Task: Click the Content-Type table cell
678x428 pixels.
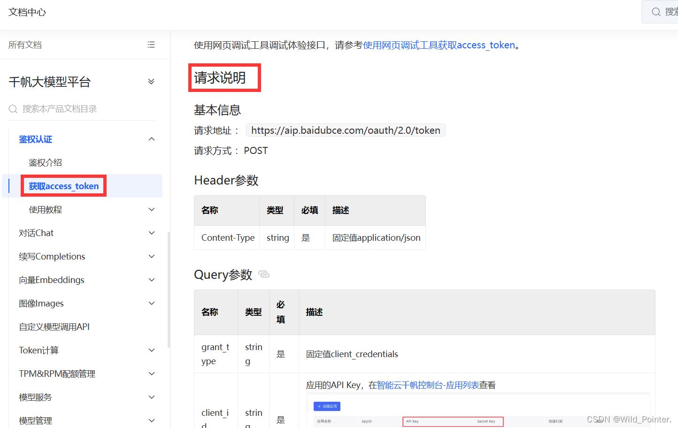Action: [x=228, y=237]
